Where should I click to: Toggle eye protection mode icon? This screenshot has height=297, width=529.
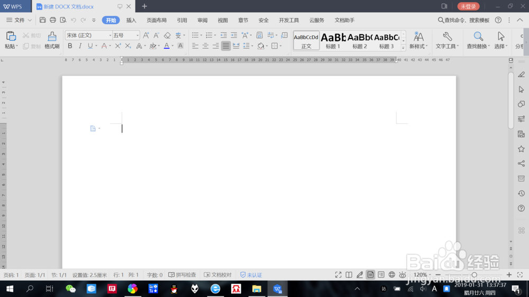[403, 275]
